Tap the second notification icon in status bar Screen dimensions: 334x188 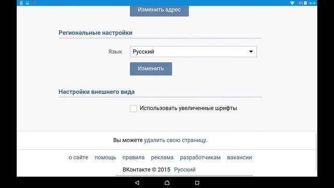point(28,3)
